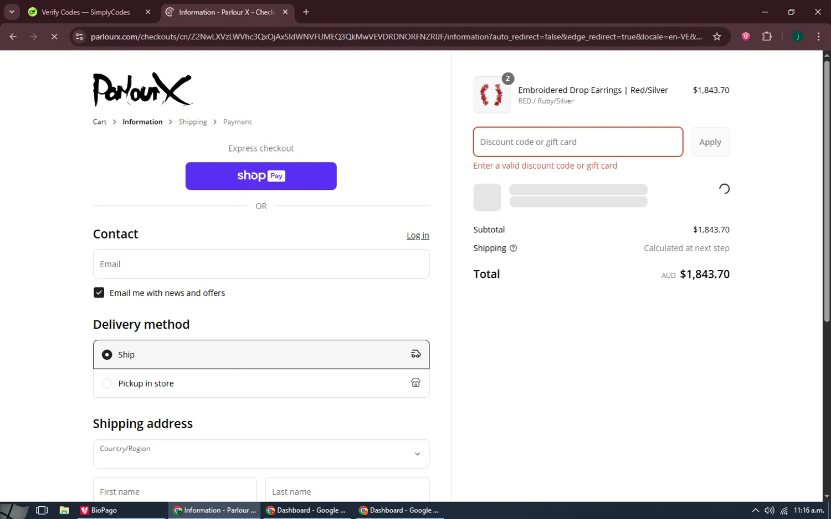Focus the First name field
This screenshot has width=831, height=519.
coord(175,490)
